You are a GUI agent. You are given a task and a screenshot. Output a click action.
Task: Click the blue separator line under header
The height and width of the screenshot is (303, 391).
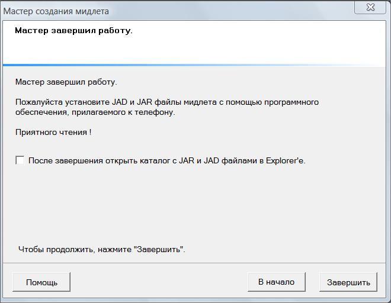point(195,65)
